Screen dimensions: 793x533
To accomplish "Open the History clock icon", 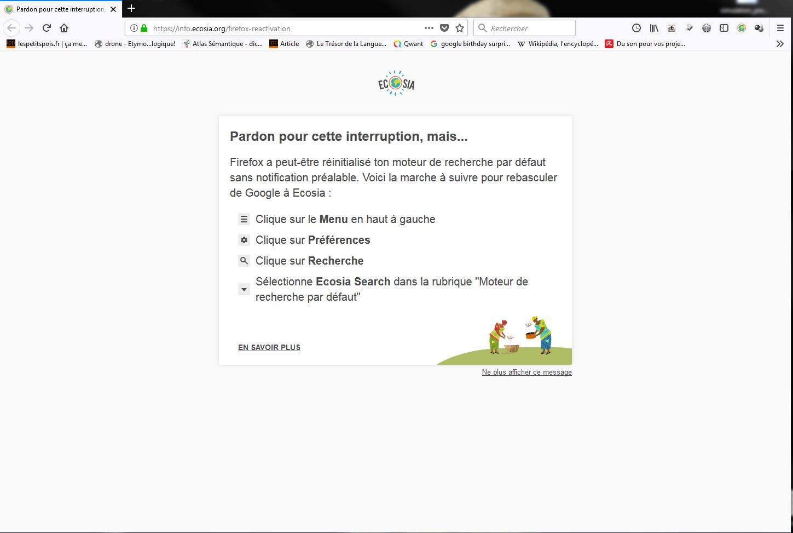I will click(x=636, y=28).
